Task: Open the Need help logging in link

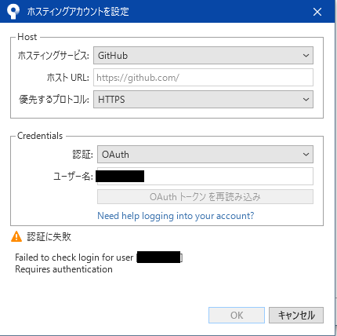Action: click(x=176, y=216)
